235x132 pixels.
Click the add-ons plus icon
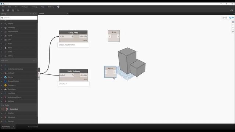34,60
